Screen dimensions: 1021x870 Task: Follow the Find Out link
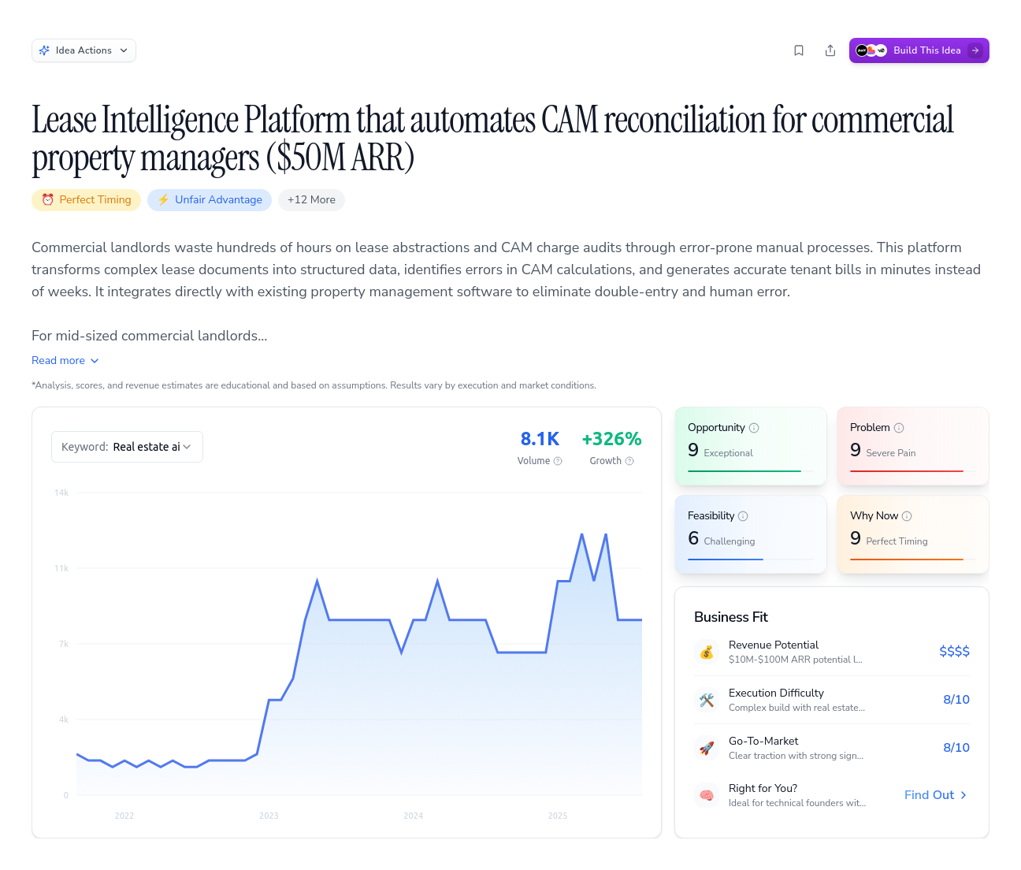click(935, 794)
